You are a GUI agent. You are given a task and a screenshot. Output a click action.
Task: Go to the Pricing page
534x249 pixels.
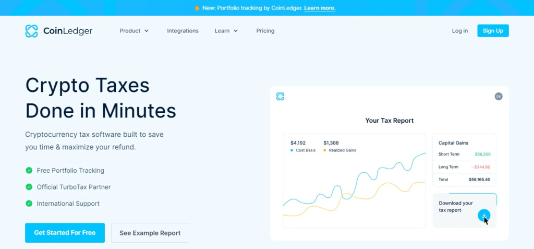tap(265, 31)
